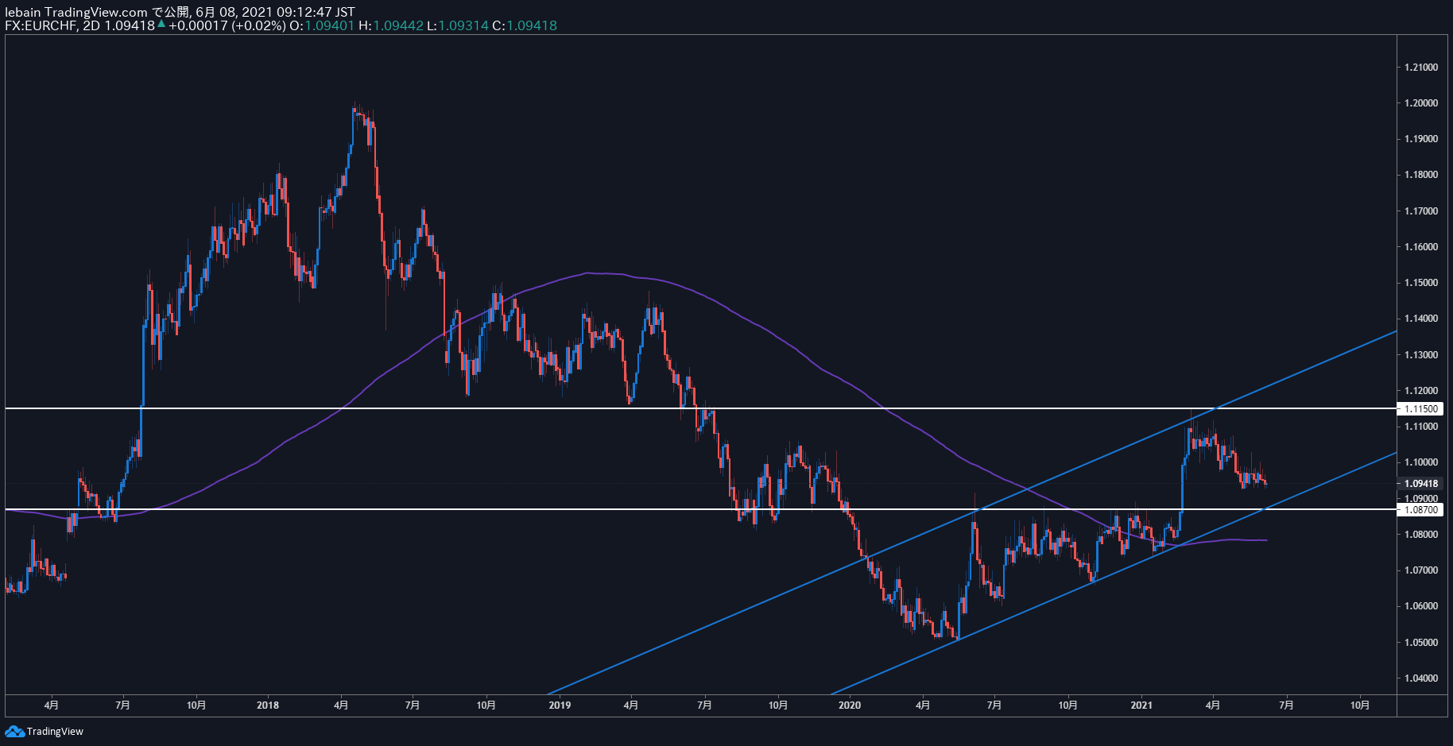Screen dimensions: 1453x746
Task: Click the current price 1.09418 axis label
Action: pyautogui.click(x=1421, y=484)
